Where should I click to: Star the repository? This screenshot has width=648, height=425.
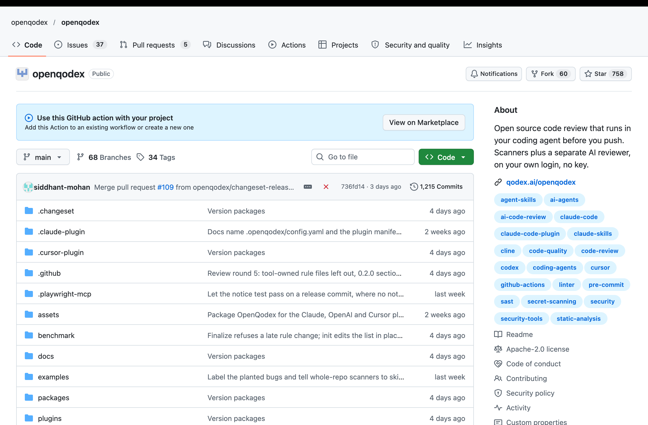[605, 74]
